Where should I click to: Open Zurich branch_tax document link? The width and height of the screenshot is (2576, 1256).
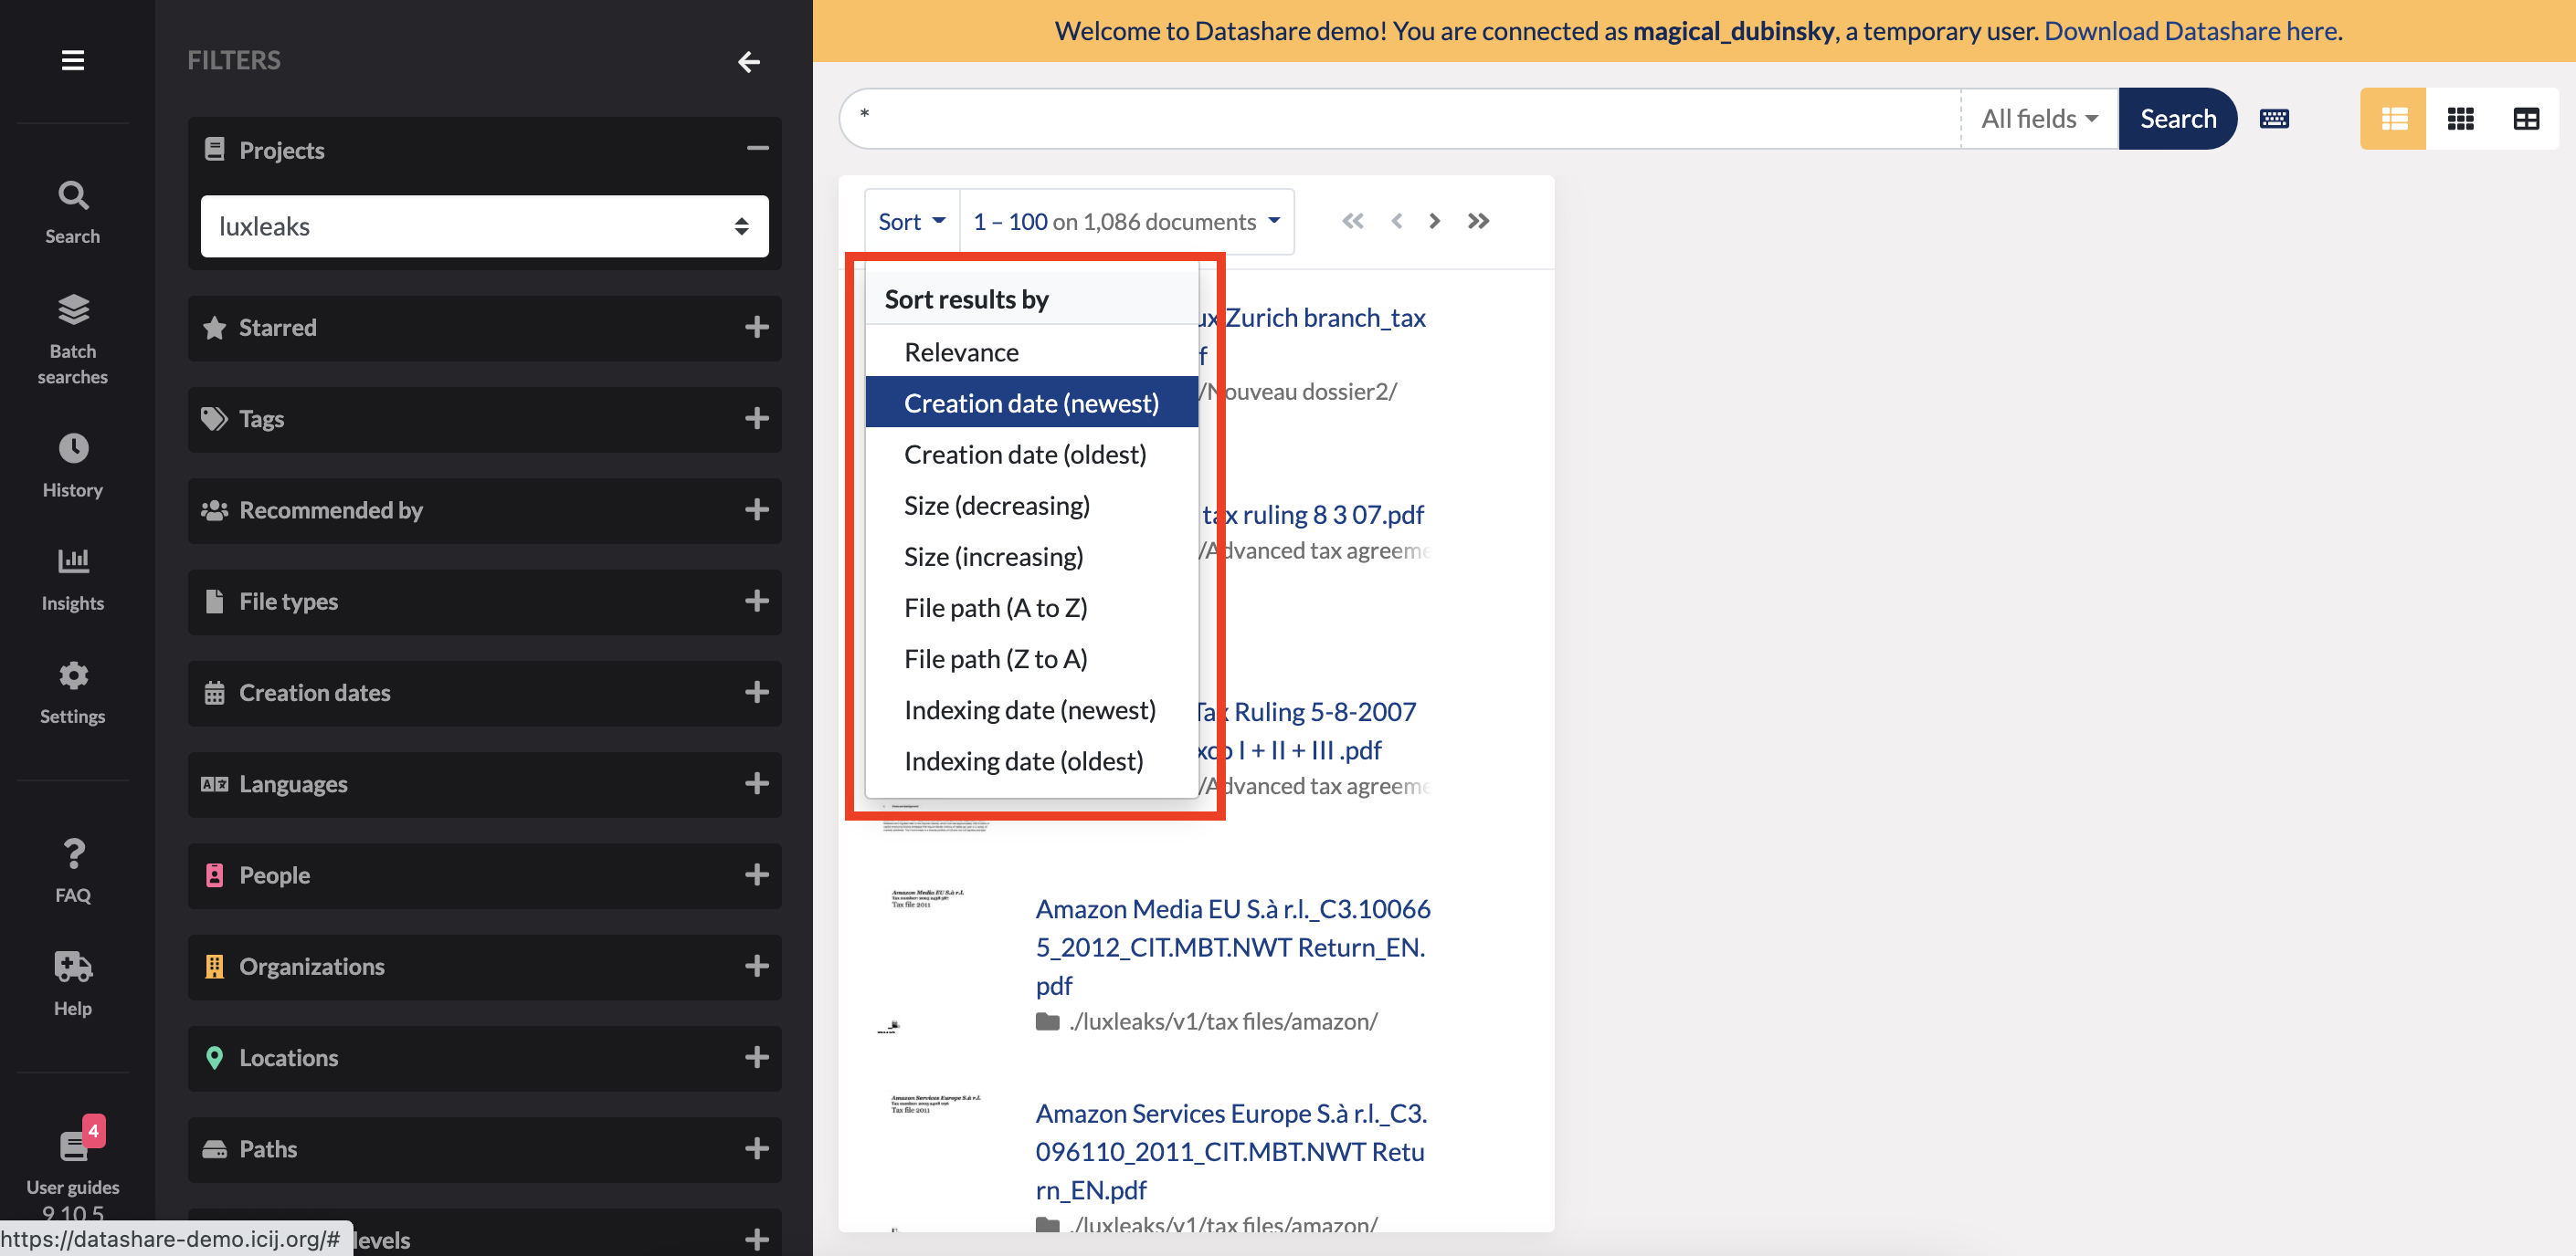click(x=1312, y=336)
